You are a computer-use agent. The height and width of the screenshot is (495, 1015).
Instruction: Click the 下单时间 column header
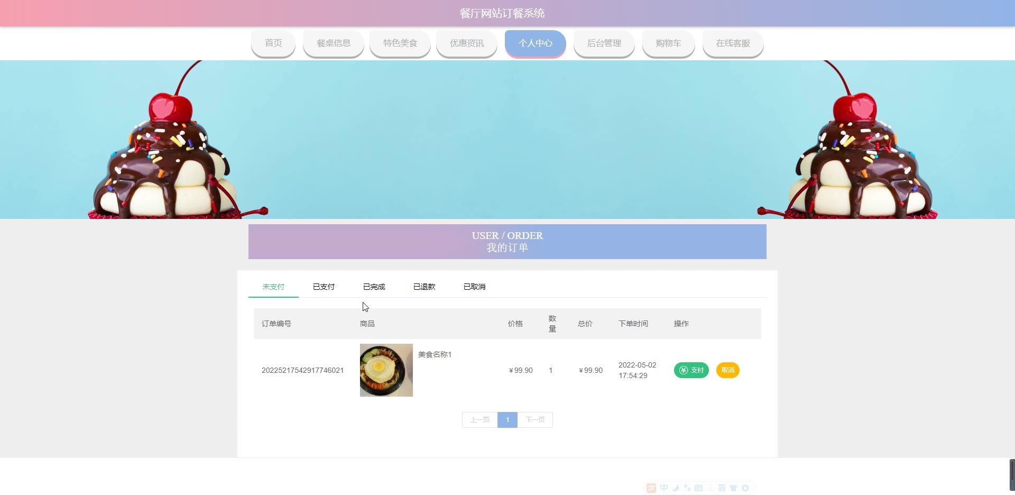point(633,324)
